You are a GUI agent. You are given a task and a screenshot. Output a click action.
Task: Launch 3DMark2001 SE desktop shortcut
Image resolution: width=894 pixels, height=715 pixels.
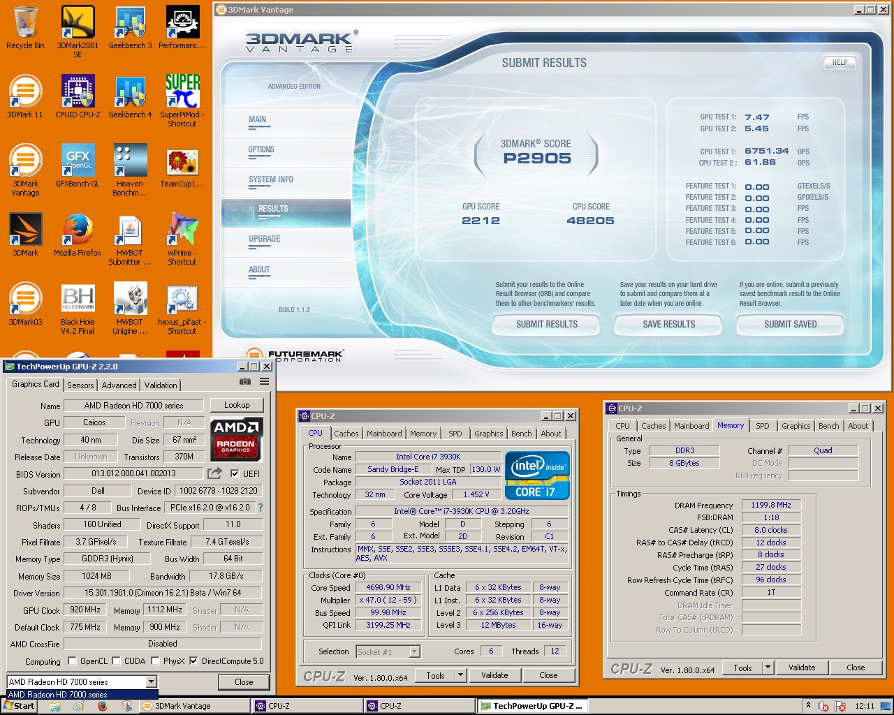[78, 31]
